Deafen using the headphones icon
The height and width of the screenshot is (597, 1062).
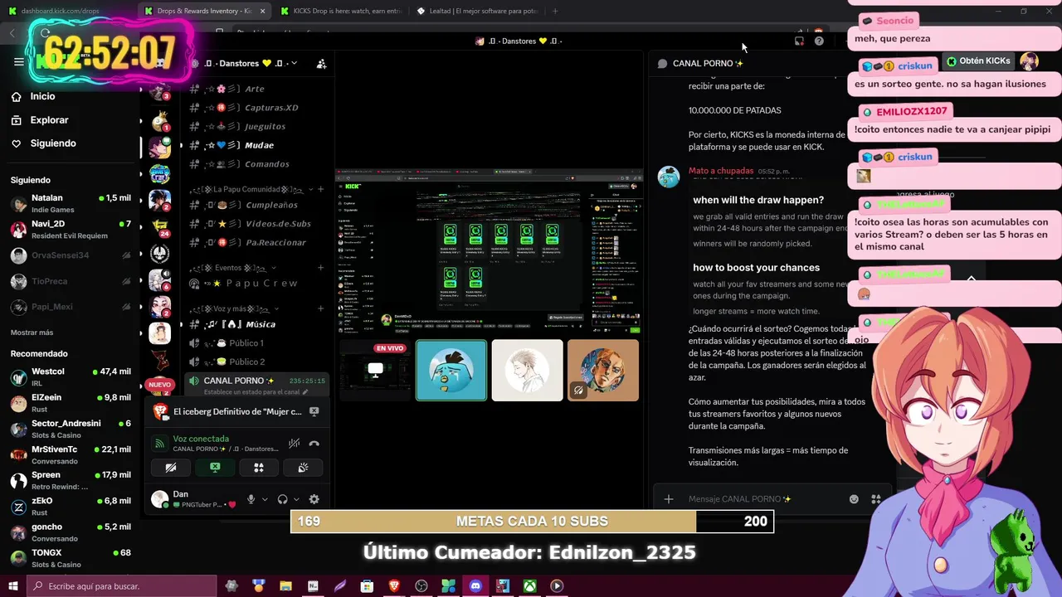pyautogui.click(x=283, y=499)
